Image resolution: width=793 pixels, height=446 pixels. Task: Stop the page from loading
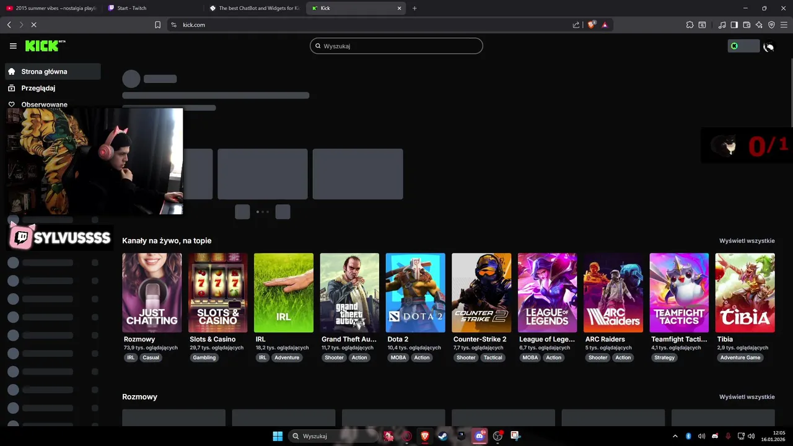coord(33,25)
